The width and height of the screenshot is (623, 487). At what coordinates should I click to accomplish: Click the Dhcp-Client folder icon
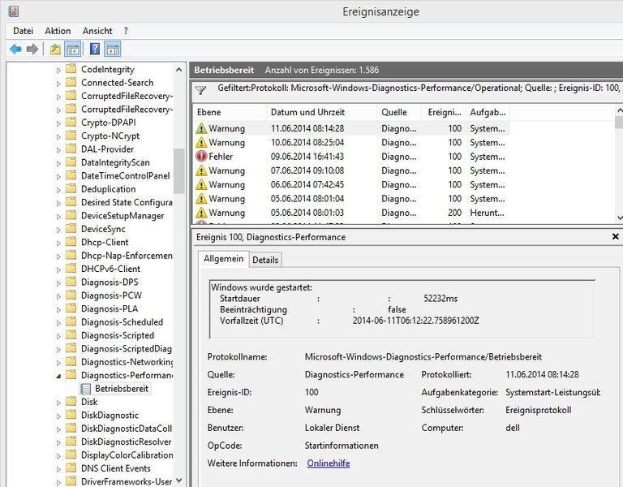[71, 242]
